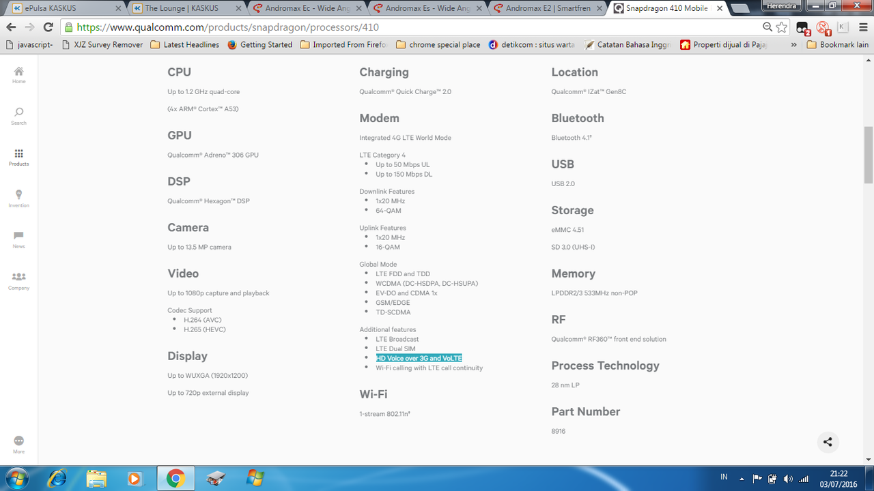Screen dimensions: 874x491
Task: Click the network signal icon in system tray
Action: pos(804,479)
